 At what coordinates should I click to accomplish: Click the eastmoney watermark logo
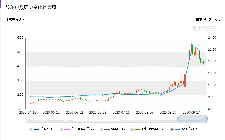(x=204, y=28)
